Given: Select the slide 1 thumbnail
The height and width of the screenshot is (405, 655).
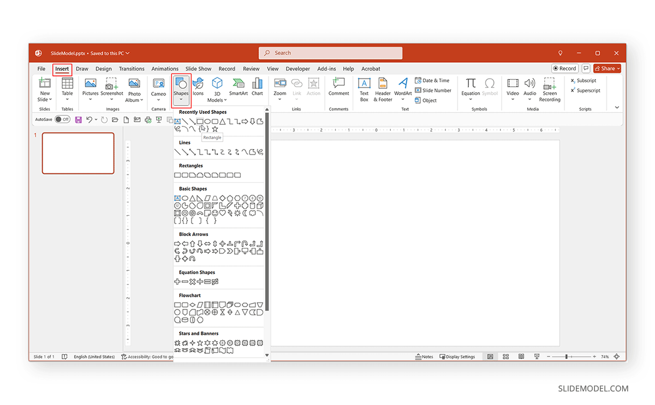Looking at the screenshot, I should [x=78, y=153].
